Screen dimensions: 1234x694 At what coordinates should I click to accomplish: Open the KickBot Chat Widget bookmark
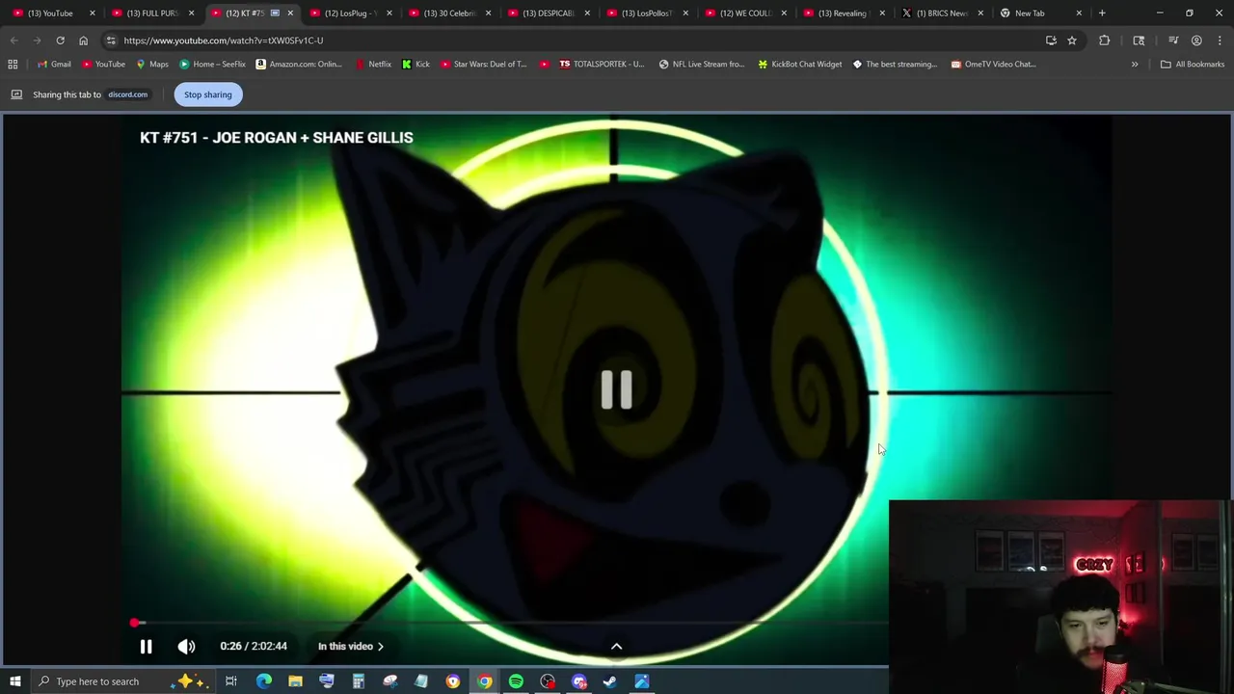[800, 65]
